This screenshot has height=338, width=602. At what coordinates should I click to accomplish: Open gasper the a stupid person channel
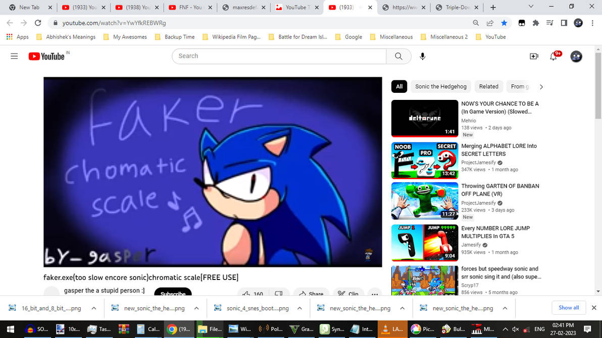105,291
